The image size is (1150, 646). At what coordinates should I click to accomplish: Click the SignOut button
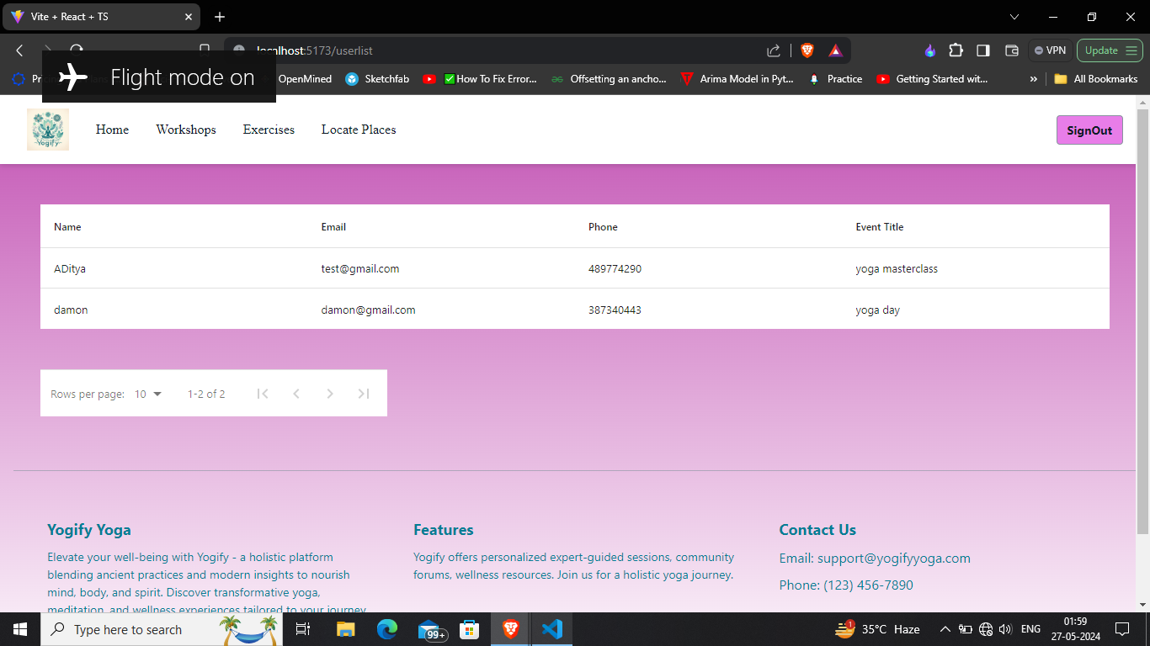click(x=1089, y=130)
